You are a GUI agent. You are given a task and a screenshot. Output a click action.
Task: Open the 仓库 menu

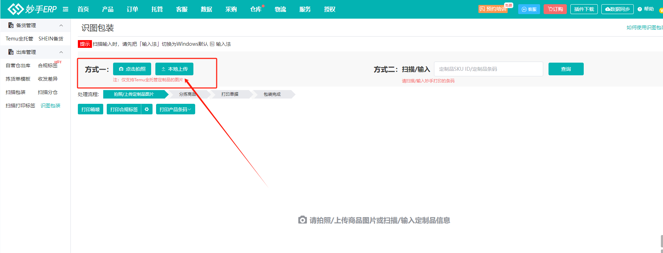[256, 9]
